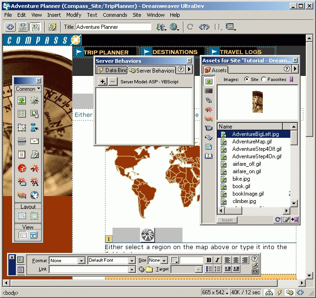Browse for link file folder icon
The image size is (316, 298).
tap(149, 269)
